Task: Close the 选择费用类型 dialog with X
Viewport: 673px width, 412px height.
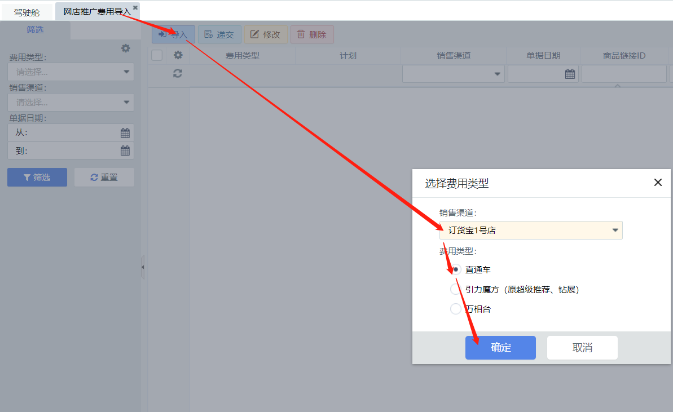Action: [x=657, y=183]
